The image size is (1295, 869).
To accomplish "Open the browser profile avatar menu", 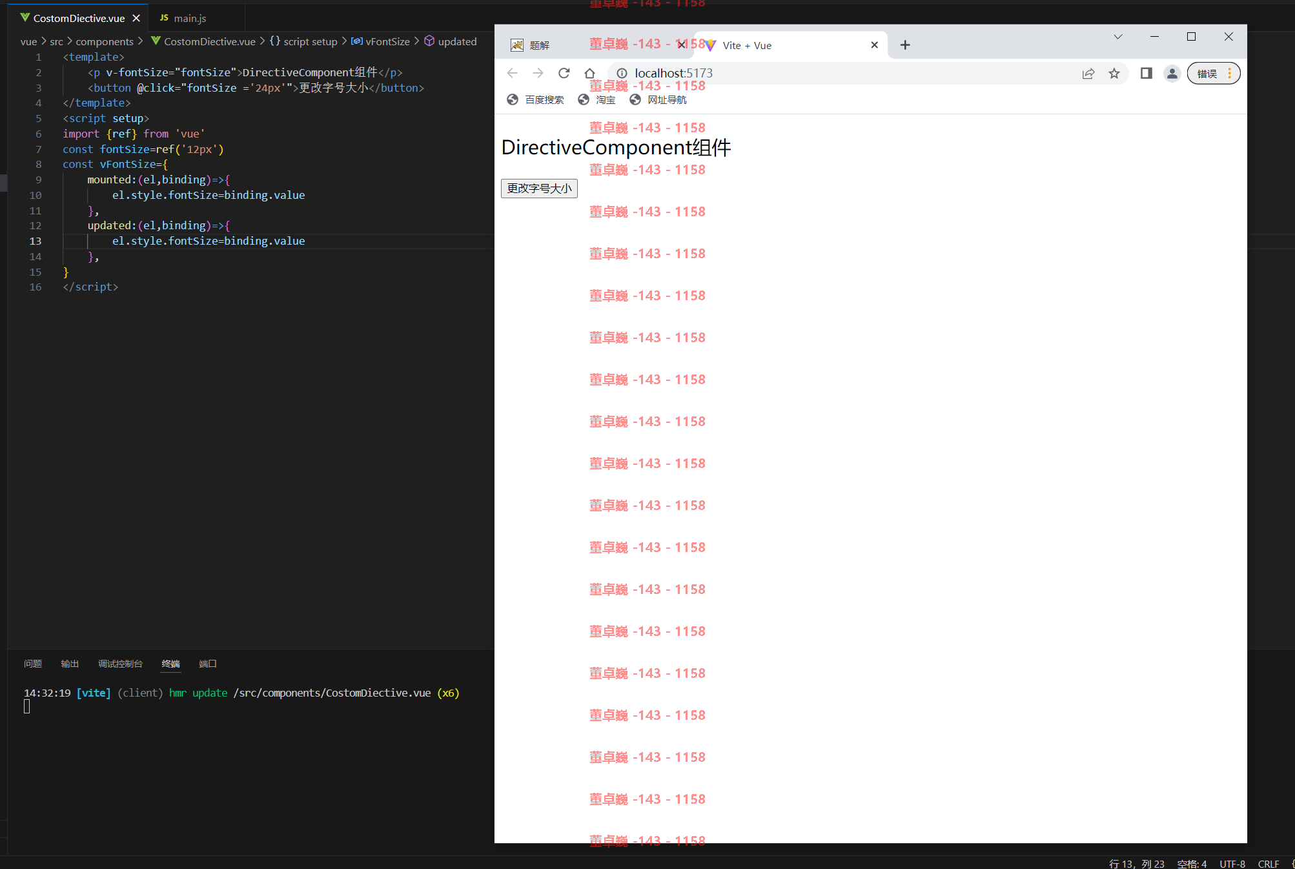I will [1172, 74].
